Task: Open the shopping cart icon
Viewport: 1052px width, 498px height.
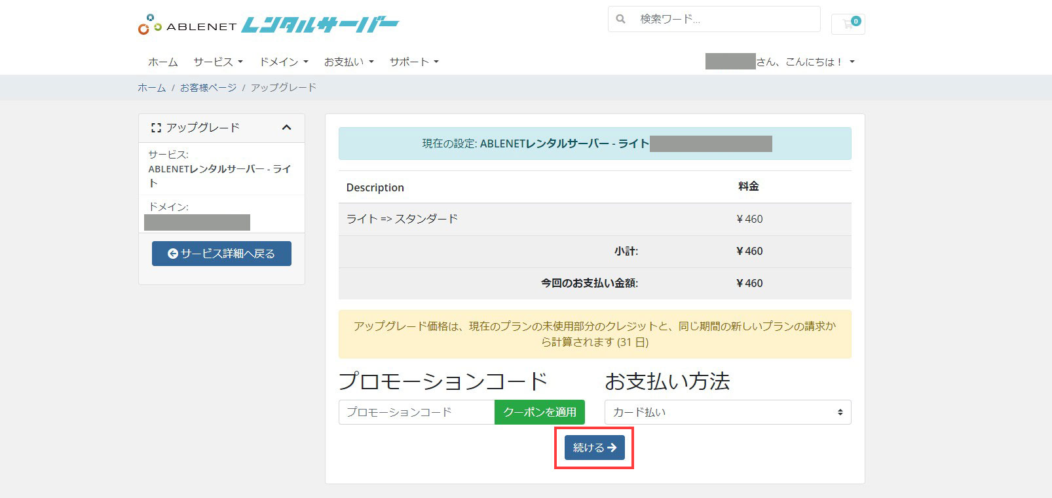Action: click(x=848, y=24)
